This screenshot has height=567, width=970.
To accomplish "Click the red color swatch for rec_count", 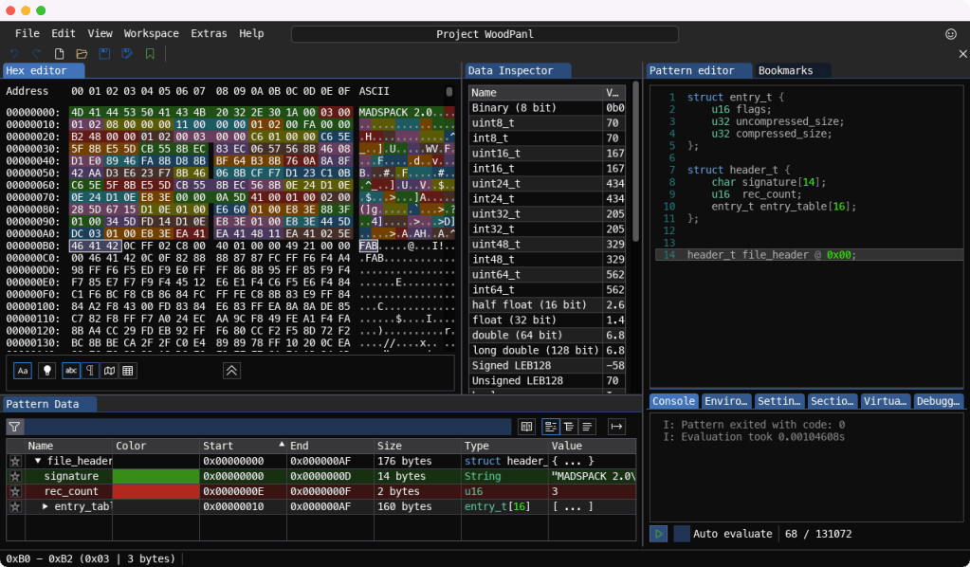I will click(155, 491).
